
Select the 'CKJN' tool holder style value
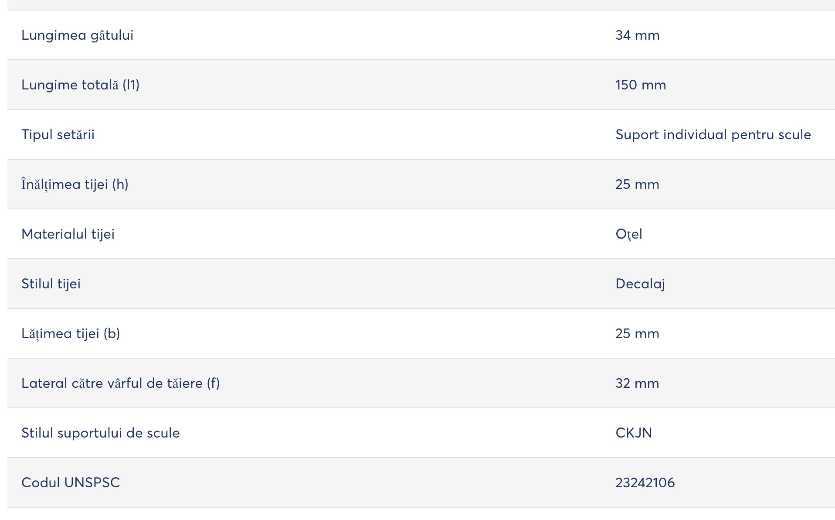[x=634, y=433]
